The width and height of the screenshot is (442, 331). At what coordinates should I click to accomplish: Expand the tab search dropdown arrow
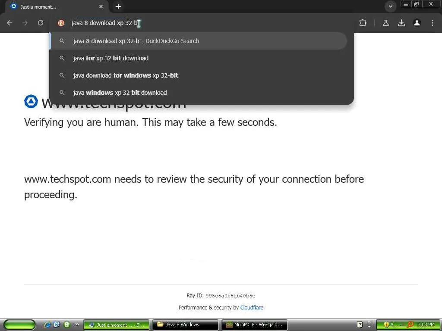(x=390, y=6)
